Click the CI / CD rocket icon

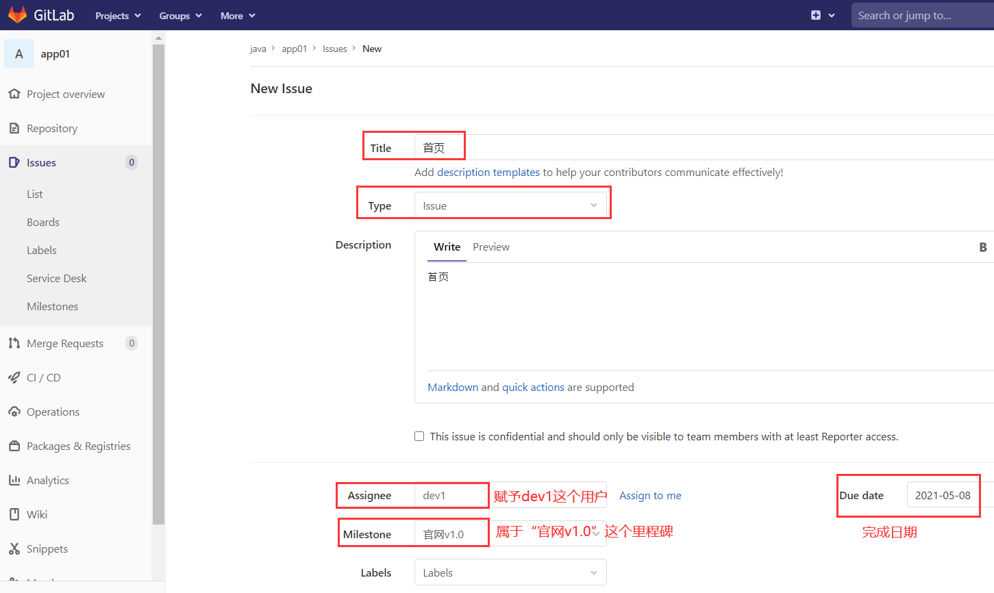[x=14, y=377]
